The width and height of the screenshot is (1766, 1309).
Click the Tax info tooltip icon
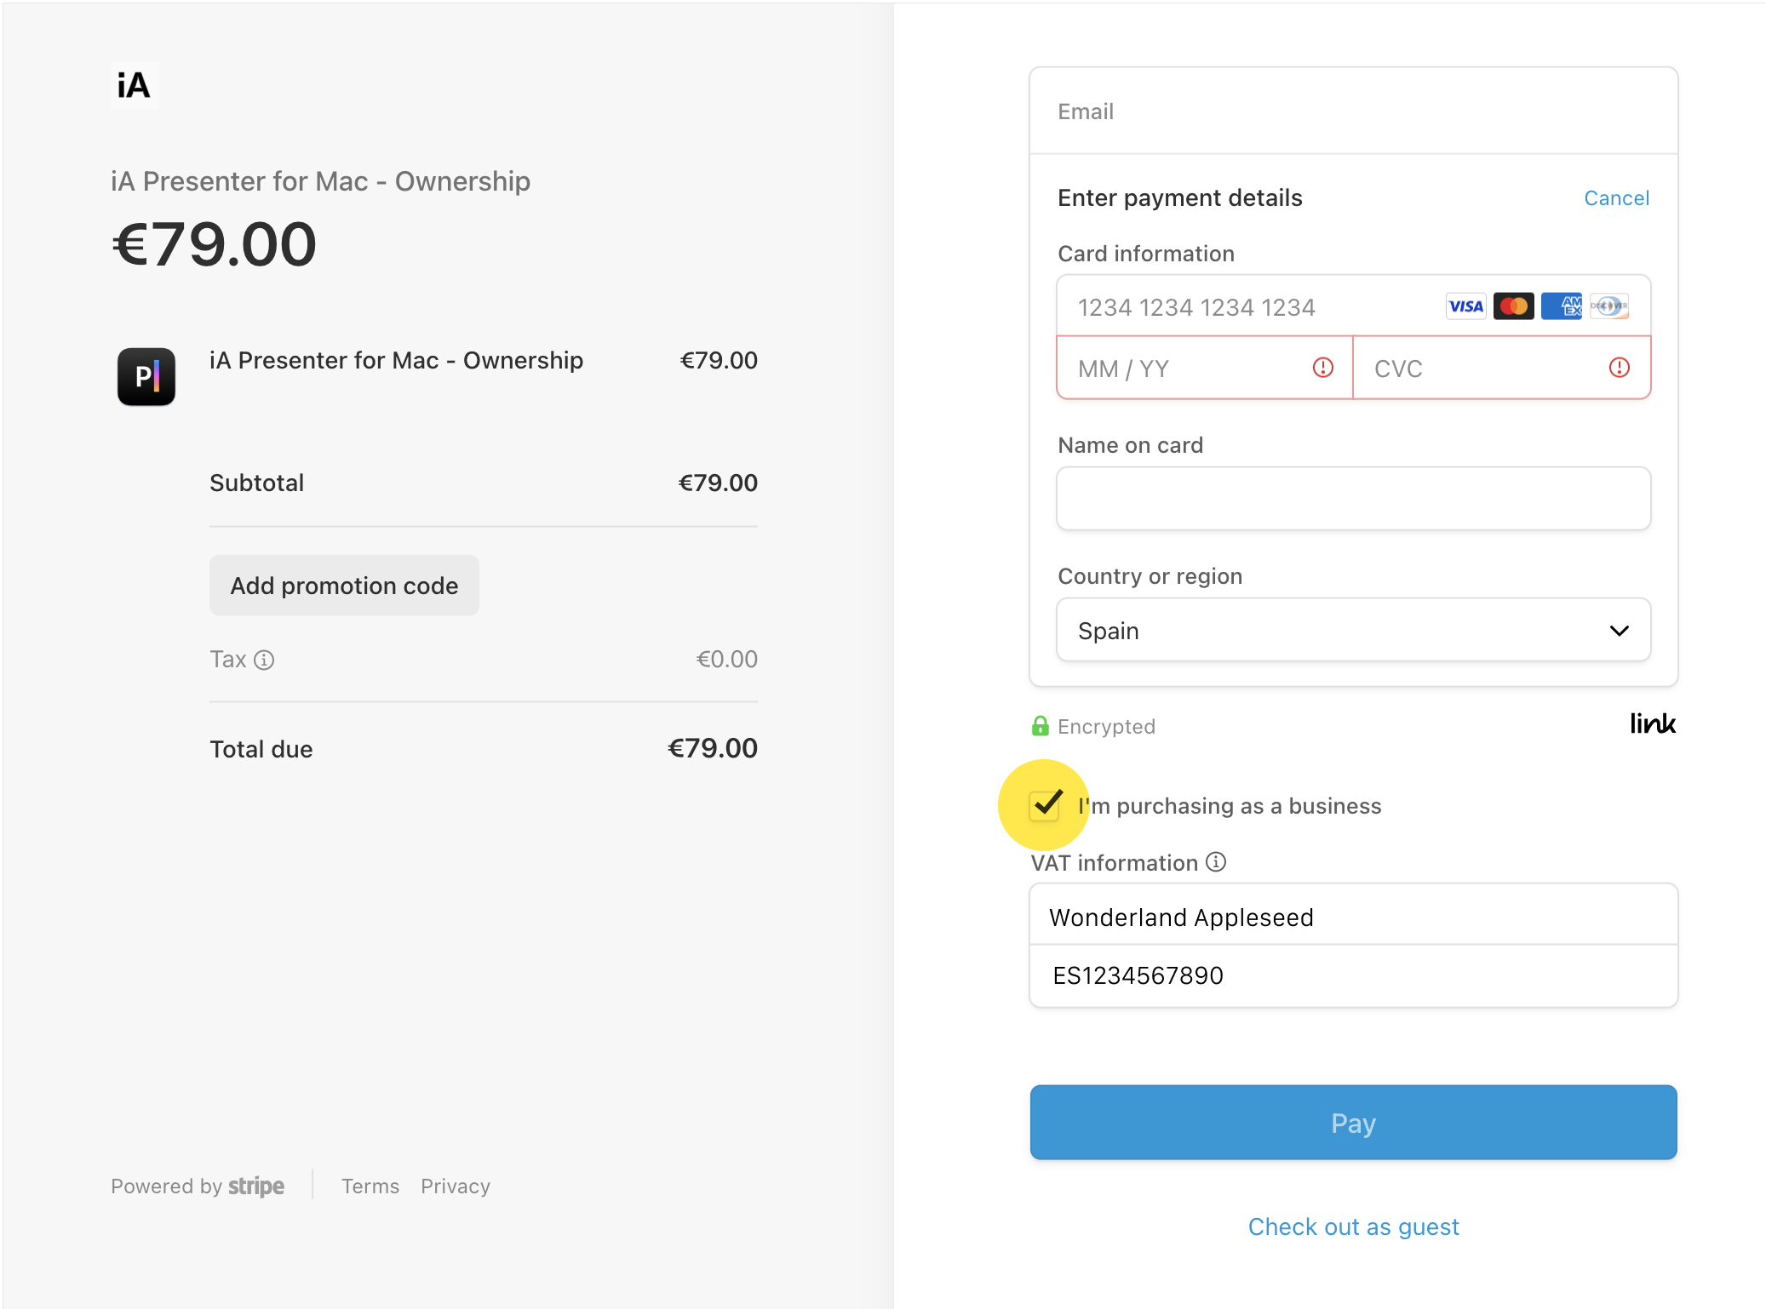tap(265, 660)
